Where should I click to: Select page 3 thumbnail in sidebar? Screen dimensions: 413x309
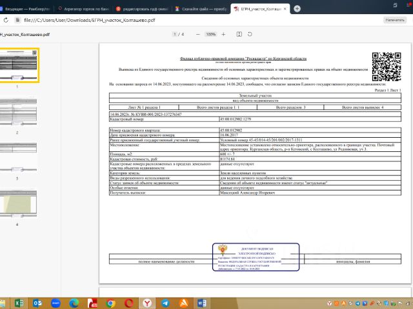click(x=19, y=158)
